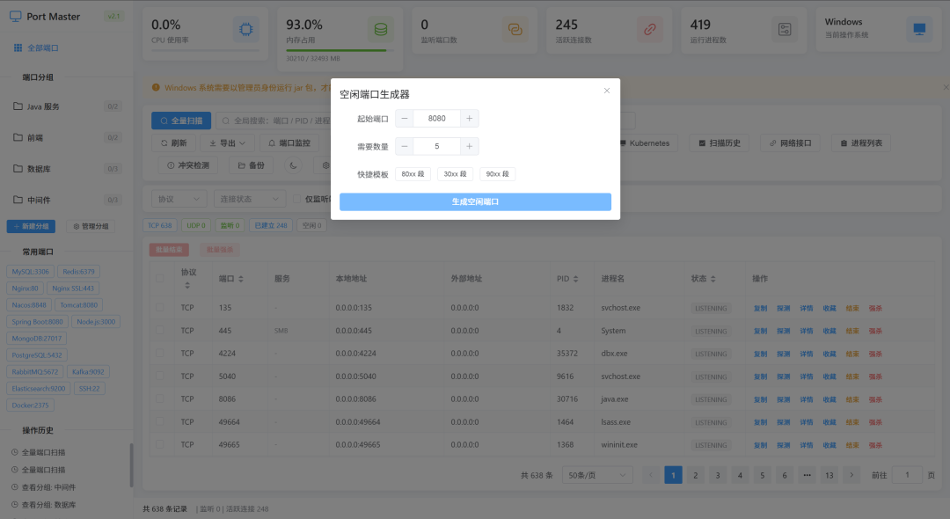The height and width of the screenshot is (519, 950).
Task: Select the TCP 638 filter tag
Action: [159, 225]
